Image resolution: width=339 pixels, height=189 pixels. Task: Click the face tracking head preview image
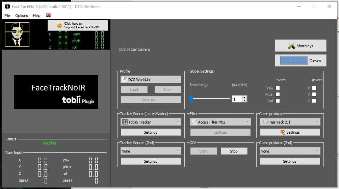pyautogui.click(x=17, y=34)
